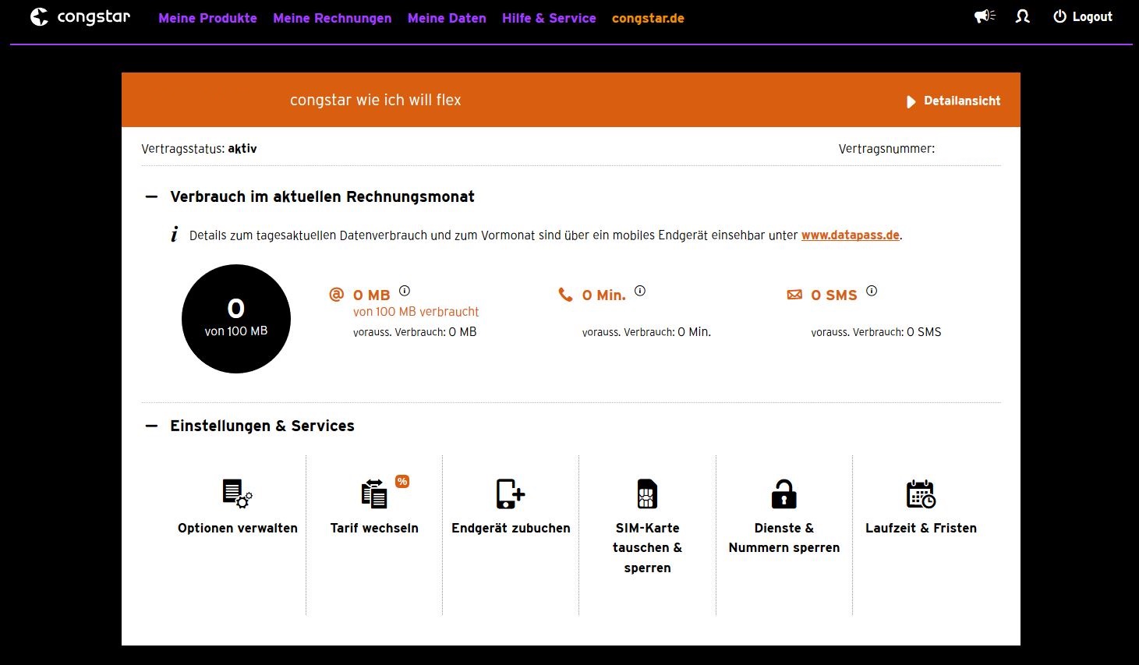The height and width of the screenshot is (665, 1139).
Task: Click the info icon next to 0 MB
Action: click(x=405, y=291)
